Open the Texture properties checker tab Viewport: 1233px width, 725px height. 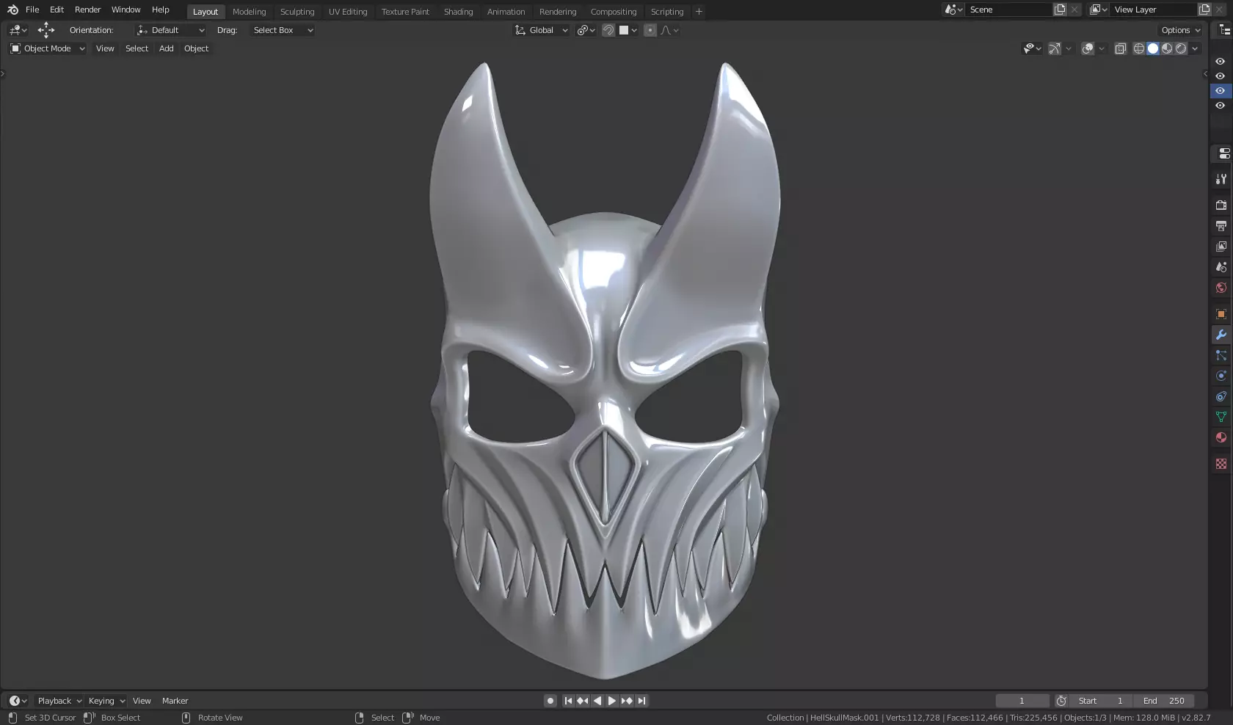click(x=1221, y=464)
